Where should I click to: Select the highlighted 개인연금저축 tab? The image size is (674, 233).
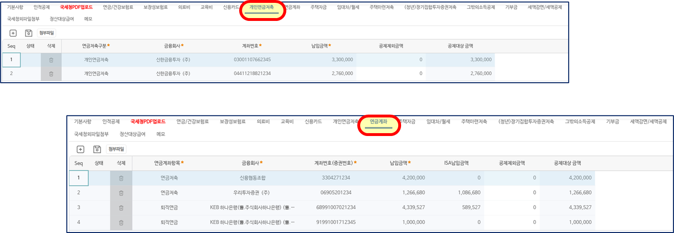point(262,8)
